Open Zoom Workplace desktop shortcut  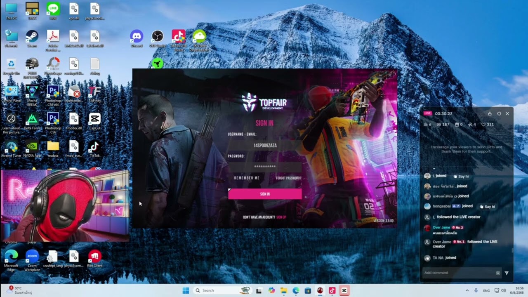click(32, 260)
